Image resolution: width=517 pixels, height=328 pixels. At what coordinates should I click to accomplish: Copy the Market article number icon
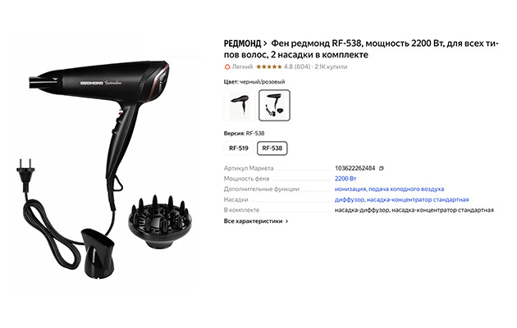(x=382, y=168)
